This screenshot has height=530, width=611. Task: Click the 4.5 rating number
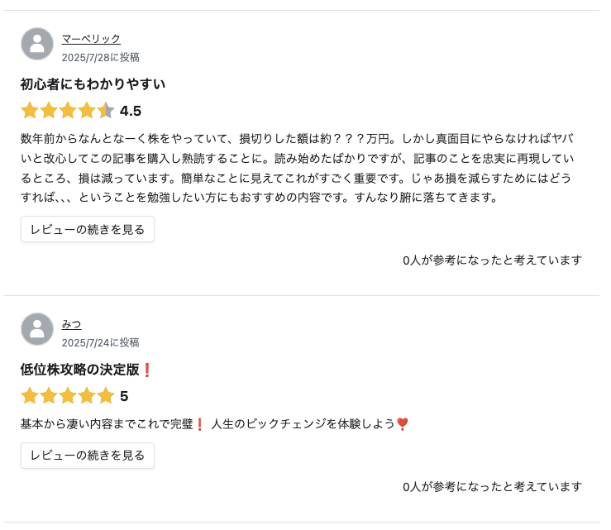coord(131,111)
